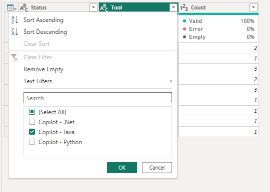This screenshot has height=192, width=270.
Task: Click the table menu icon at top-left
Action: coord(11,7)
